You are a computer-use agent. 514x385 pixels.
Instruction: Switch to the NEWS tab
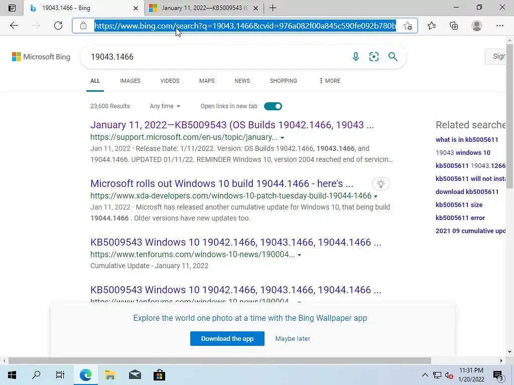pyautogui.click(x=242, y=81)
